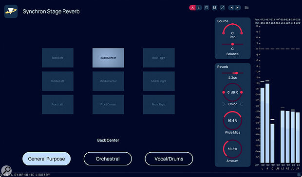Viewport: 302px width, 177px height.
Task: Click the Source Balance slider handle
Action: point(232,44)
